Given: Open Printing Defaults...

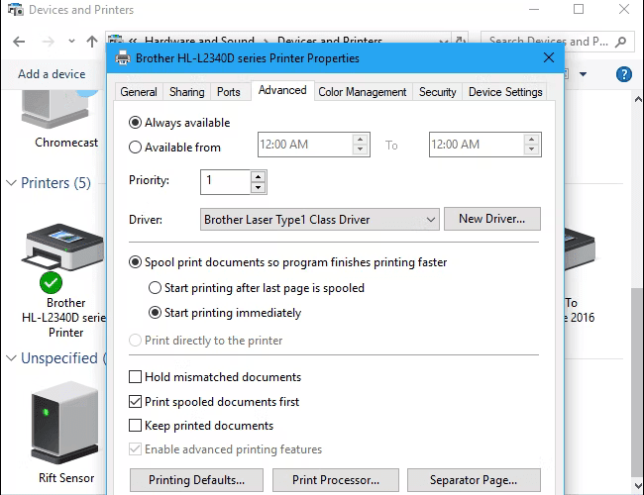Looking at the screenshot, I should pyautogui.click(x=196, y=480).
